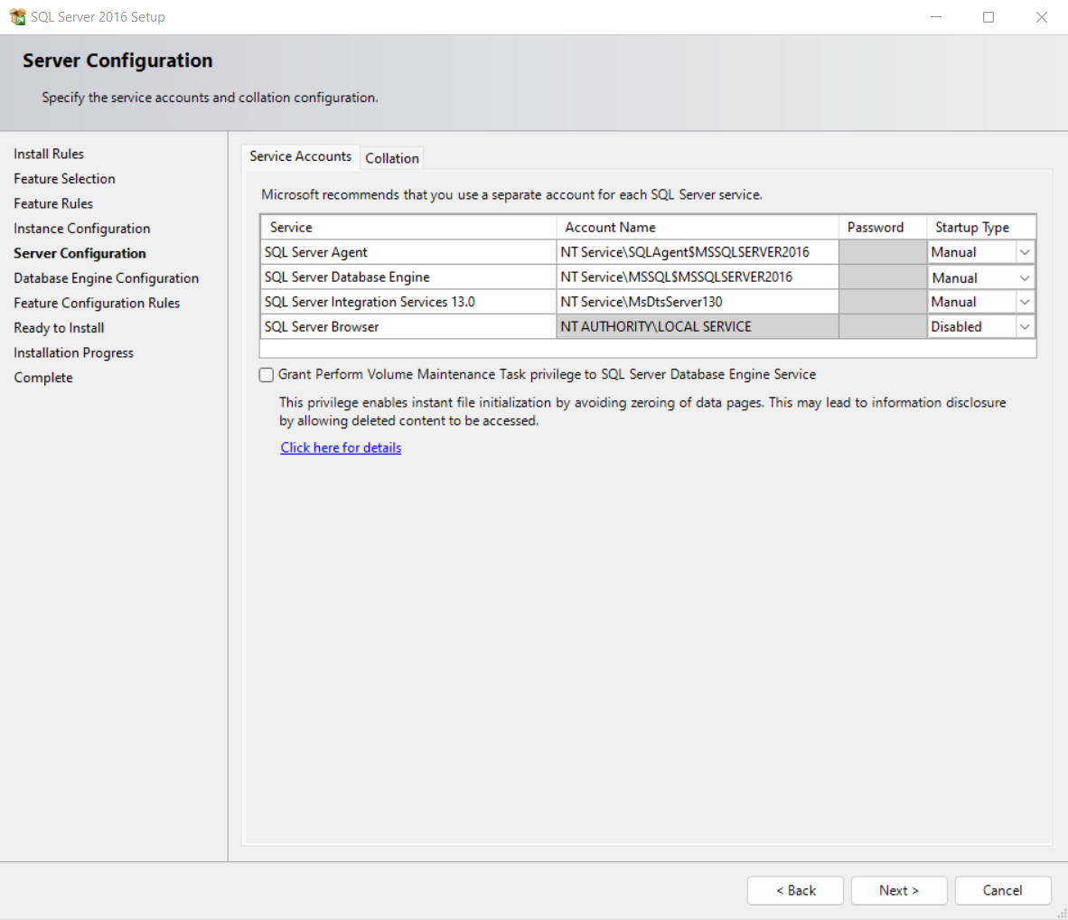Edit account name NT Service\MsDtsServer130
This screenshot has height=920, width=1068.
tap(698, 302)
